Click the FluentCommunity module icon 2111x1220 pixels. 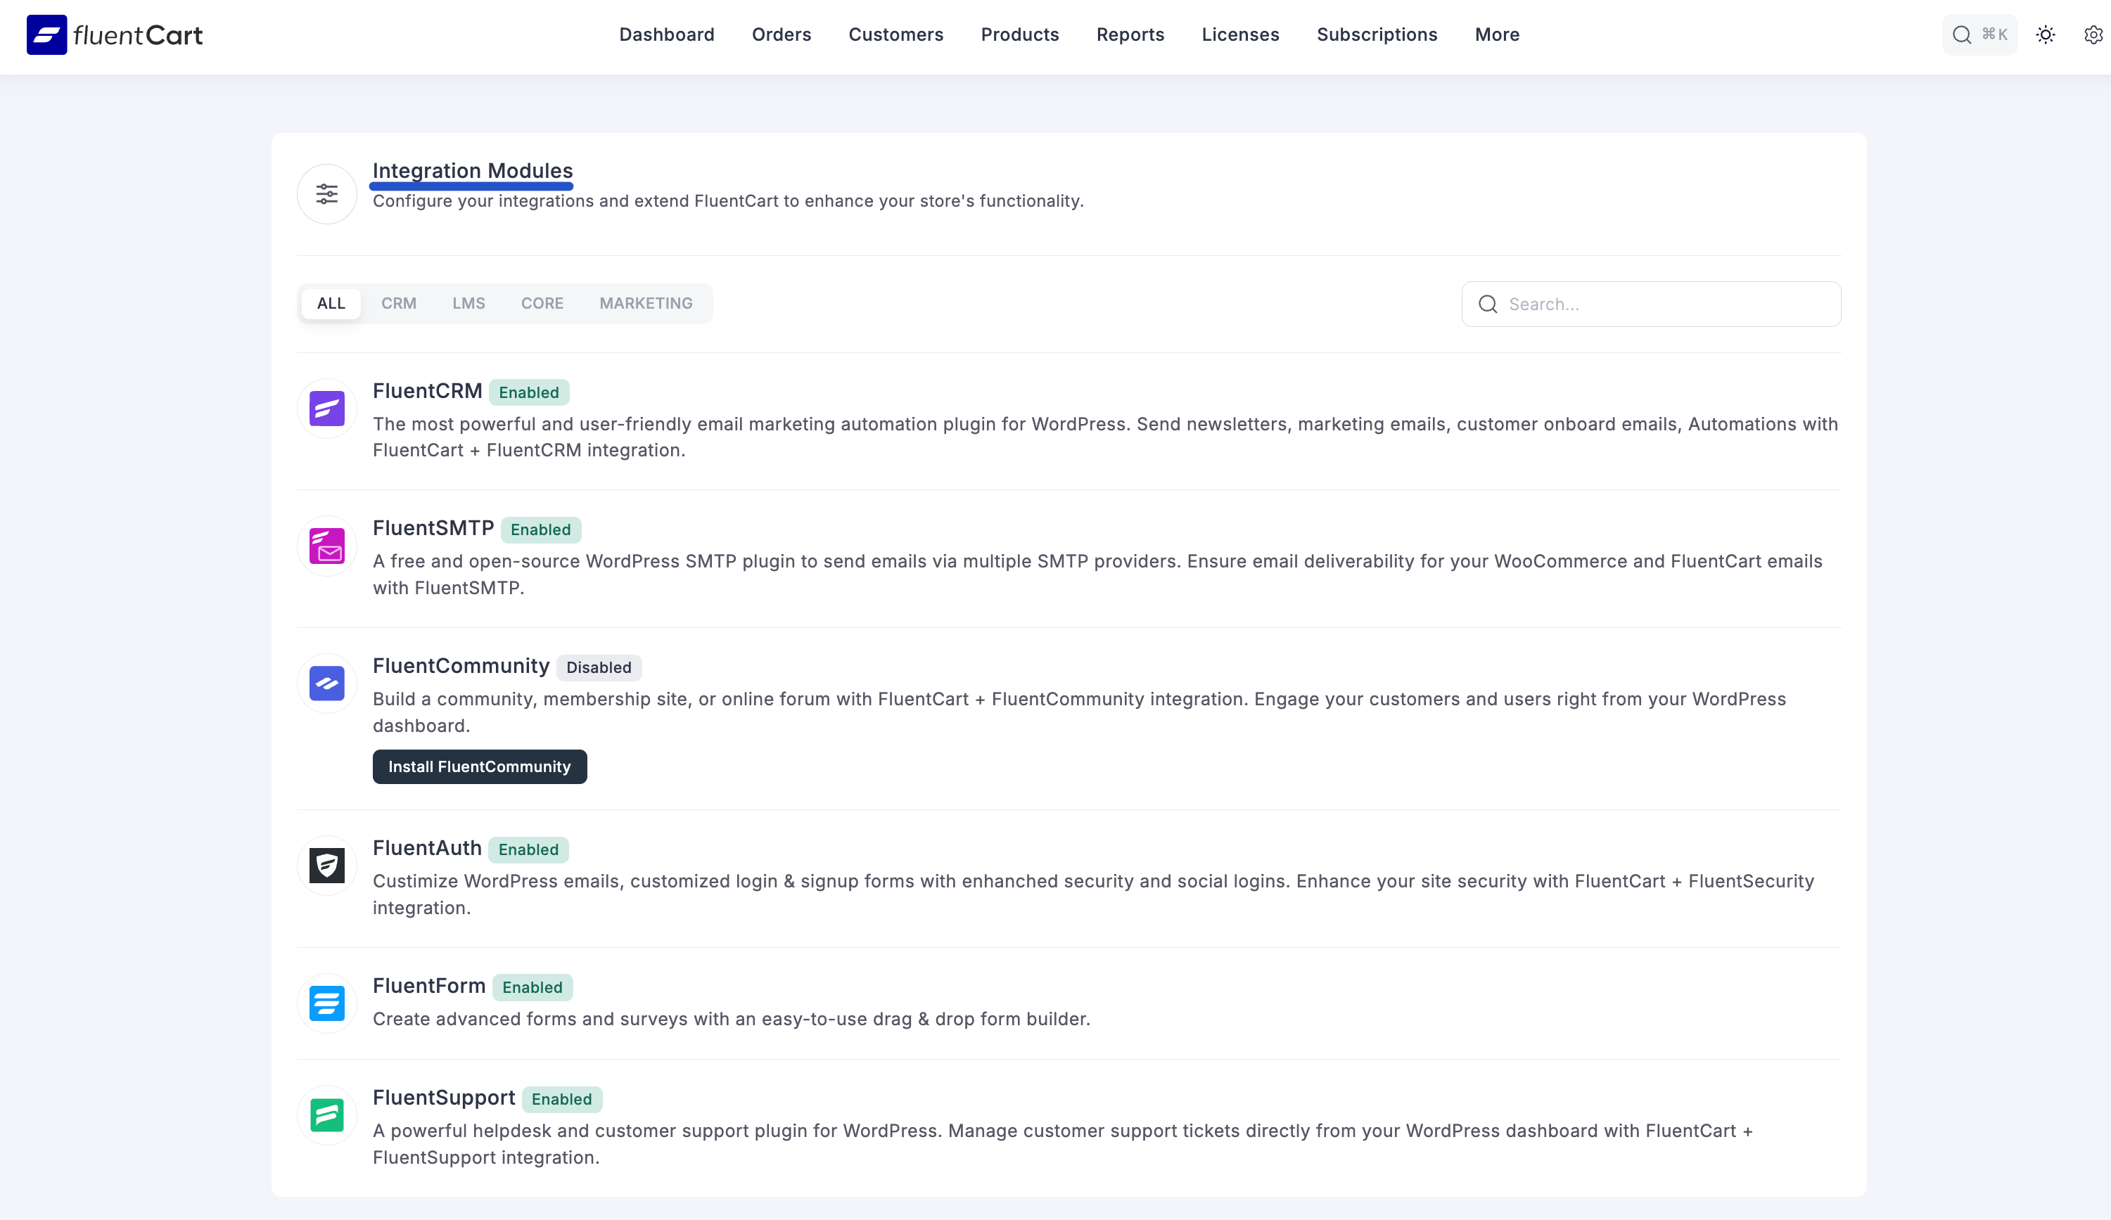[326, 683]
